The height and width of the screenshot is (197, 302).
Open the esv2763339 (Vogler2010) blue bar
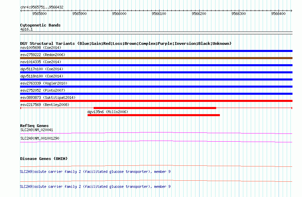[156, 87]
